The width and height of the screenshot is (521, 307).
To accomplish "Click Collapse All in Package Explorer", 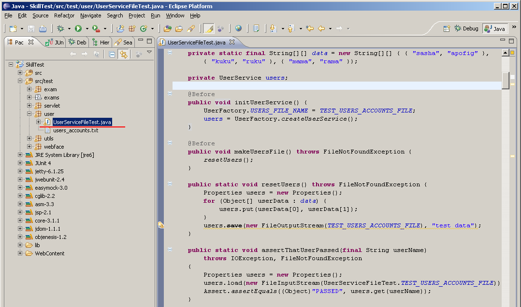I will click(x=112, y=54).
